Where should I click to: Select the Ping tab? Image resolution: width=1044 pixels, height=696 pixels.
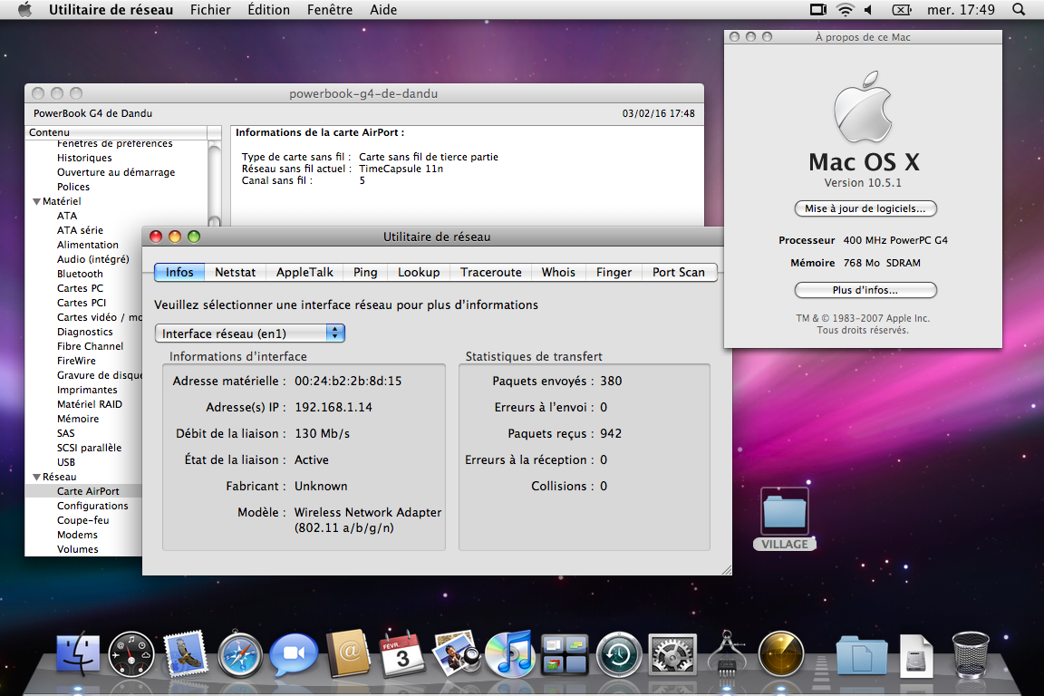tap(365, 273)
